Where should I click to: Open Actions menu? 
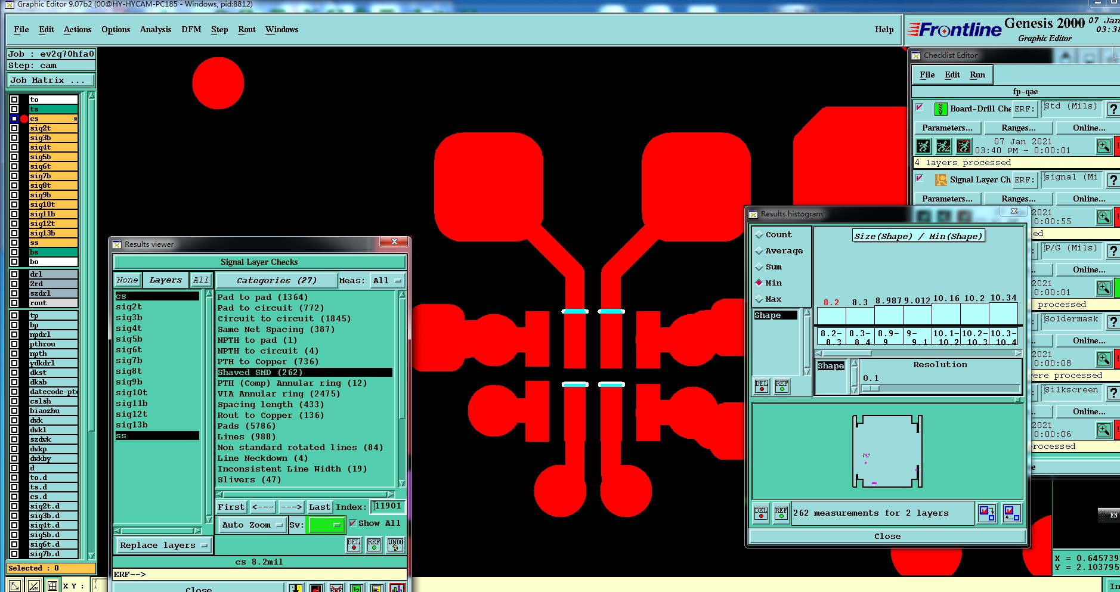point(78,29)
